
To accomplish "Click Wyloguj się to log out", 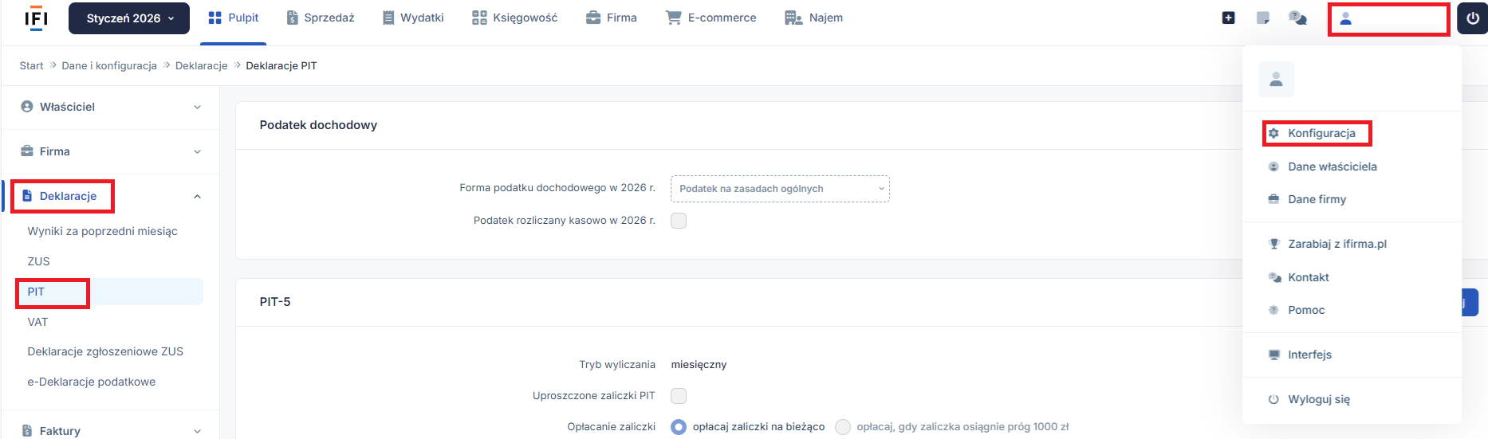I will (x=1318, y=399).
